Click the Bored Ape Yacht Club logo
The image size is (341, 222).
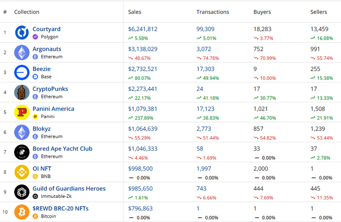(22, 152)
